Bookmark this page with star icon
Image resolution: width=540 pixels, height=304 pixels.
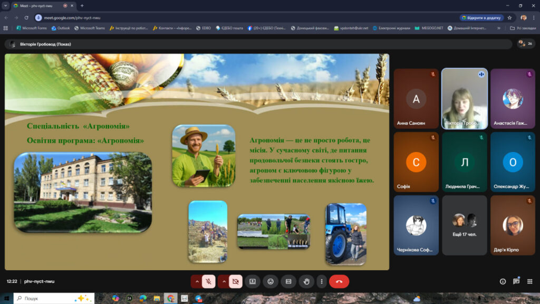[x=509, y=17]
